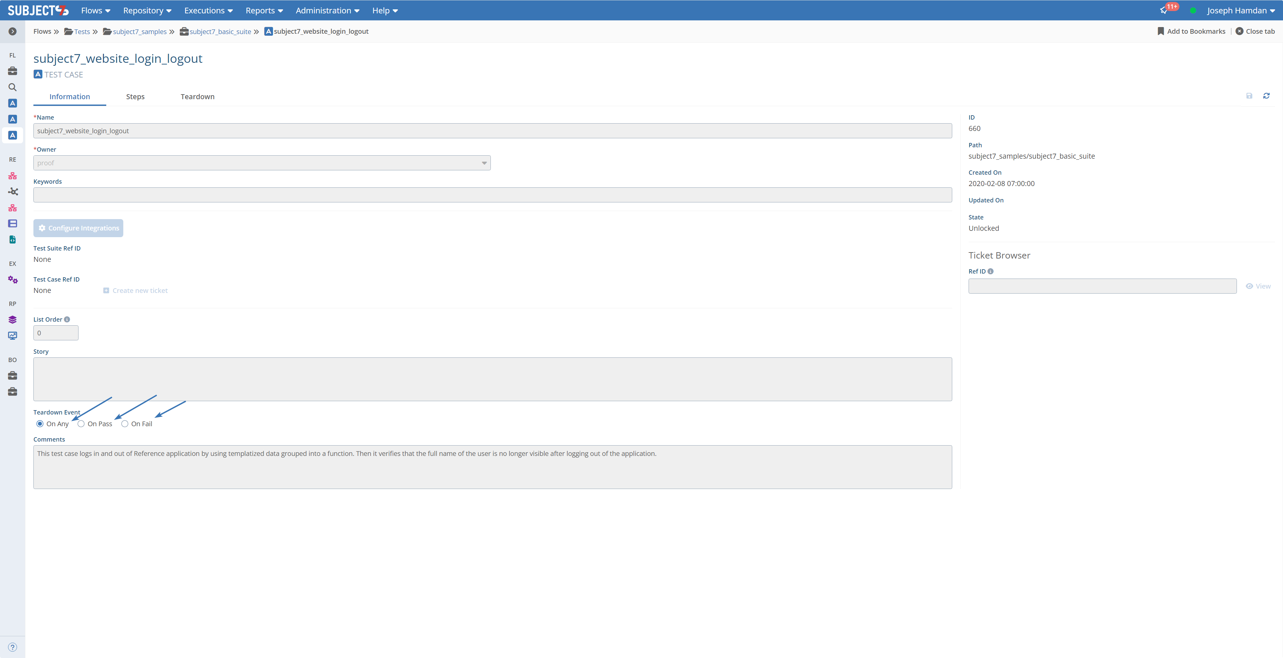Open the Owner dropdown
The image size is (1283, 658).
262,163
